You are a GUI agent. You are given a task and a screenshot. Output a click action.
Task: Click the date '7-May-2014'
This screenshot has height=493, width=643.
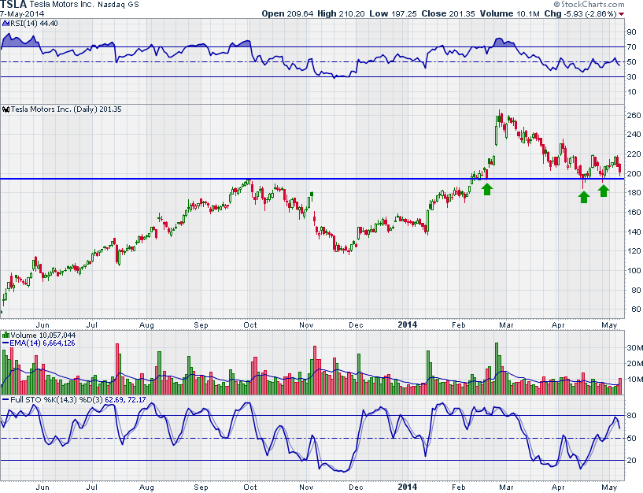[22, 13]
